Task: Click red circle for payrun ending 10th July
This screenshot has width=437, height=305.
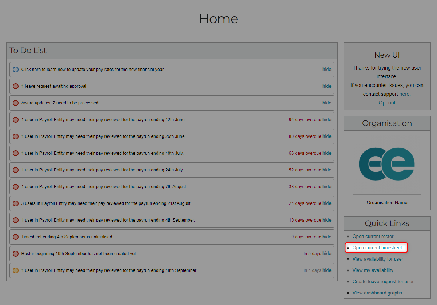Action: point(16,153)
